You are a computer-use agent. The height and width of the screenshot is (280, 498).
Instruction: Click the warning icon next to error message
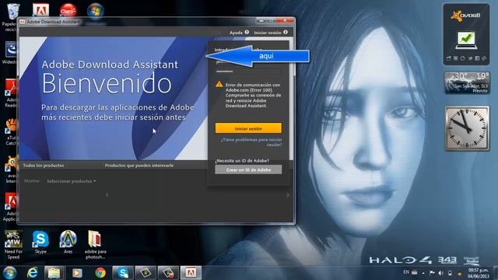[219, 85]
